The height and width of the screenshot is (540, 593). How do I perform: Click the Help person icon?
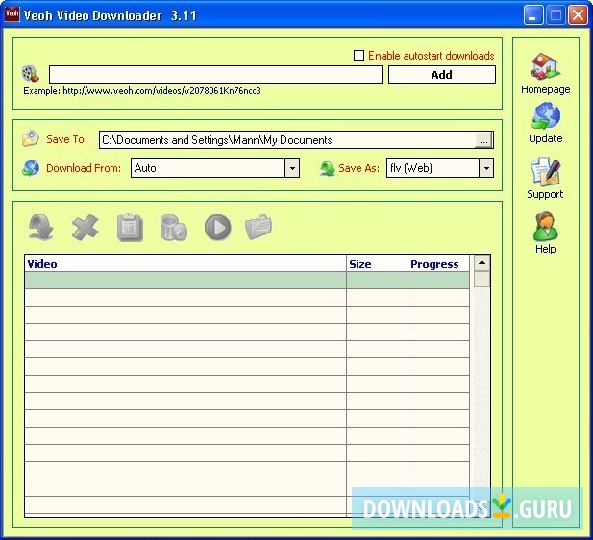(x=545, y=227)
